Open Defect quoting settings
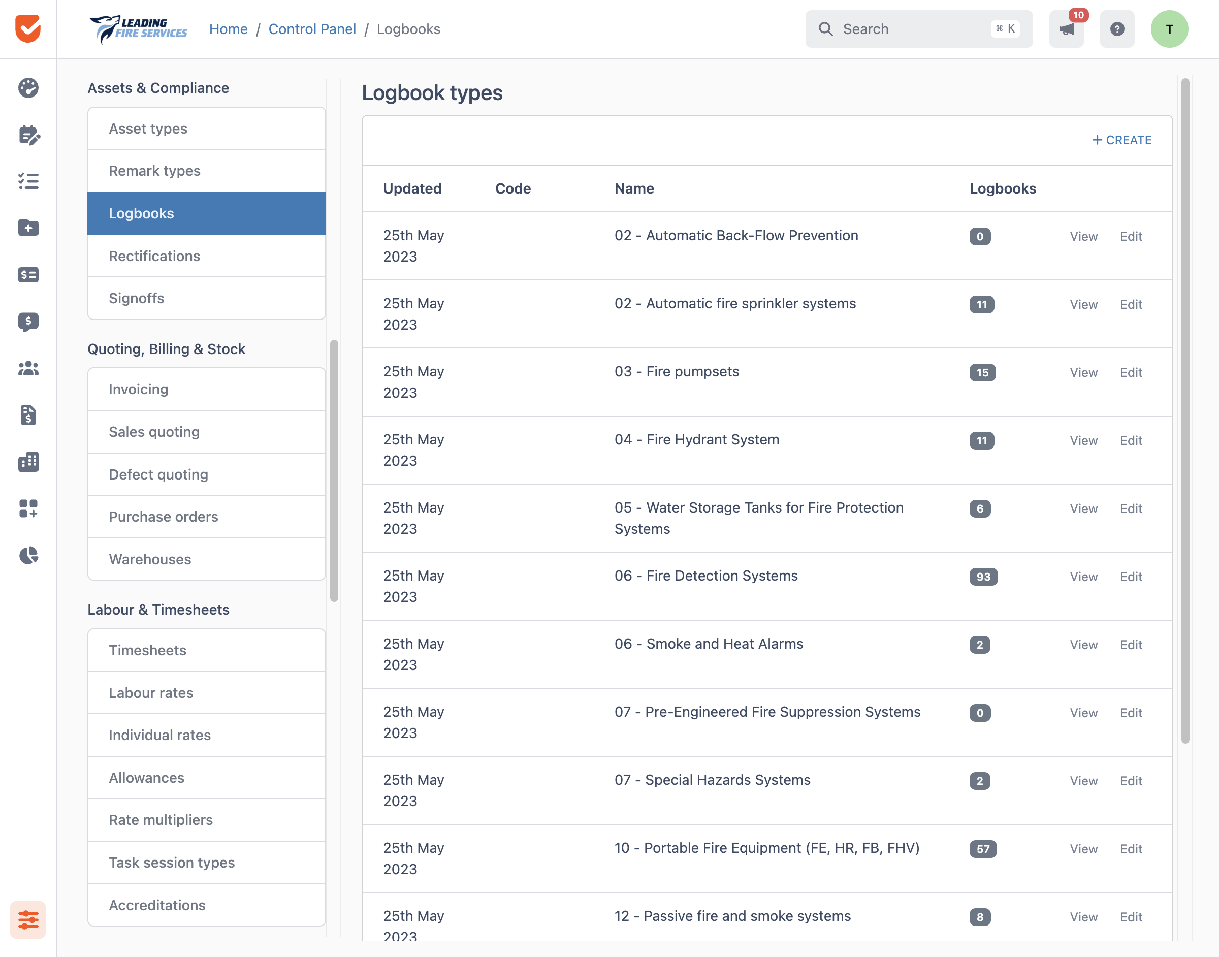The width and height of the screenshot is (1219, 957). pos(207,474)
